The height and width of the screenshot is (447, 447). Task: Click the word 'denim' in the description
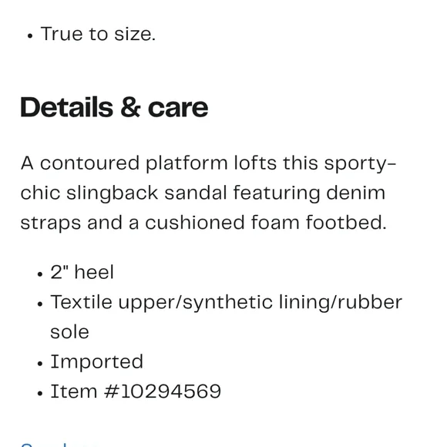(x=356, y=193)
